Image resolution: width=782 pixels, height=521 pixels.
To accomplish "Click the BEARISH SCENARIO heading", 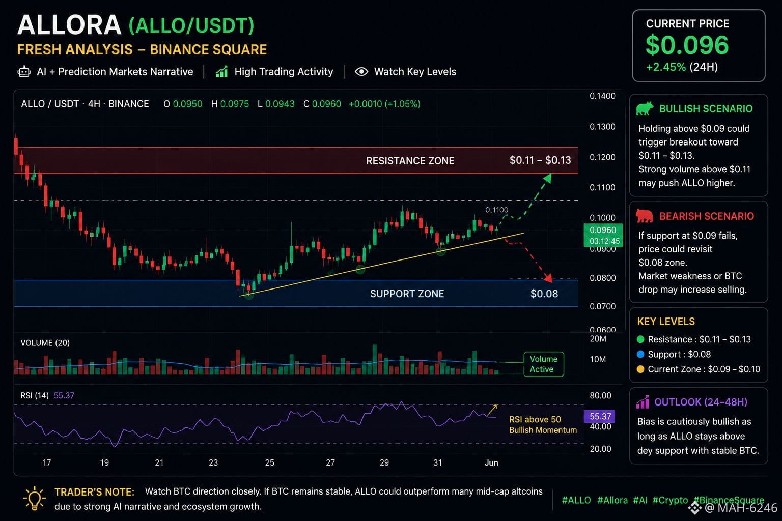I will [x=707, y=216].
